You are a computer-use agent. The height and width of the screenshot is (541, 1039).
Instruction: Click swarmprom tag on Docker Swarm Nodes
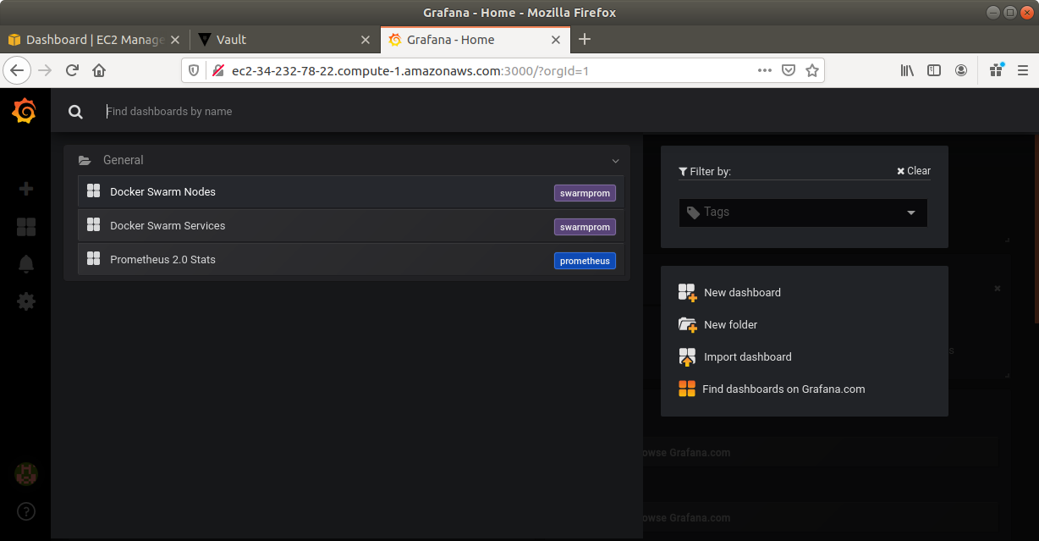[585, 193]
